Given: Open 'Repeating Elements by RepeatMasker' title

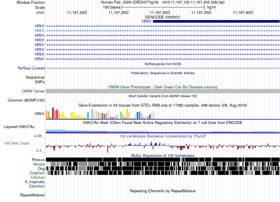Looking at the screenshot, I should pyautogui.click(x=163, y=191).
